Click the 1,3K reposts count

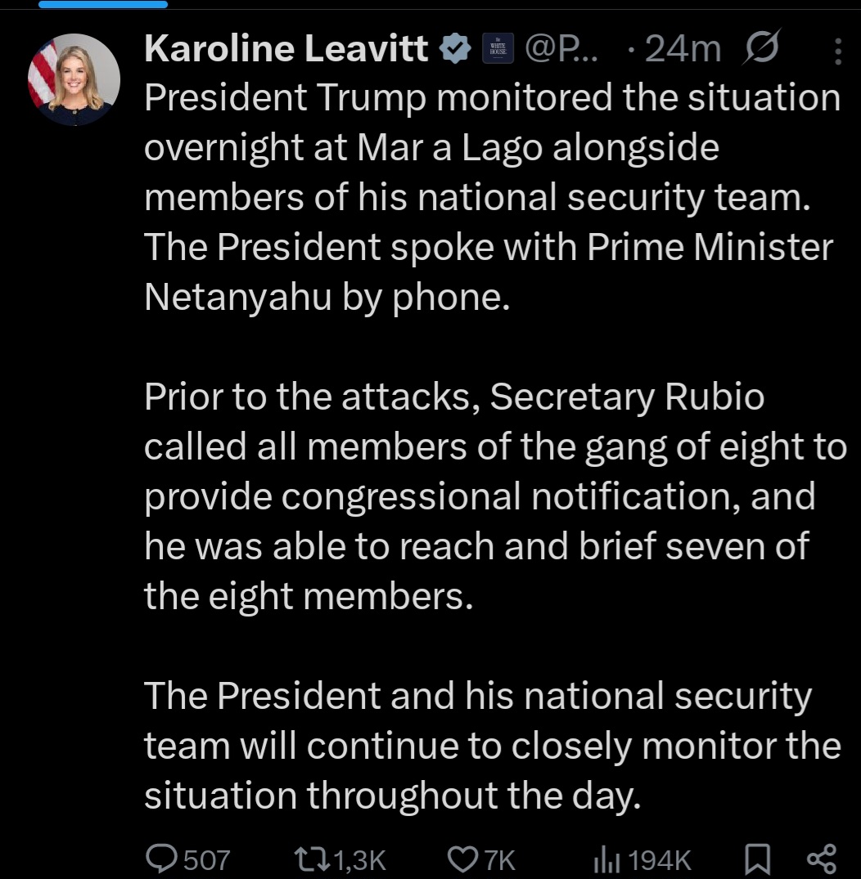[x=360, y=859]
